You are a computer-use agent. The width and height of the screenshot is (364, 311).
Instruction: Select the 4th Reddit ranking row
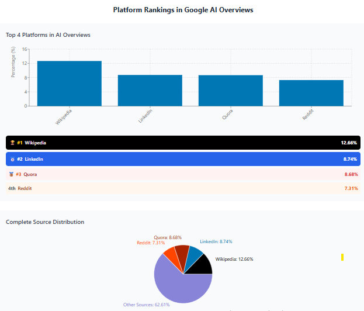183,188
